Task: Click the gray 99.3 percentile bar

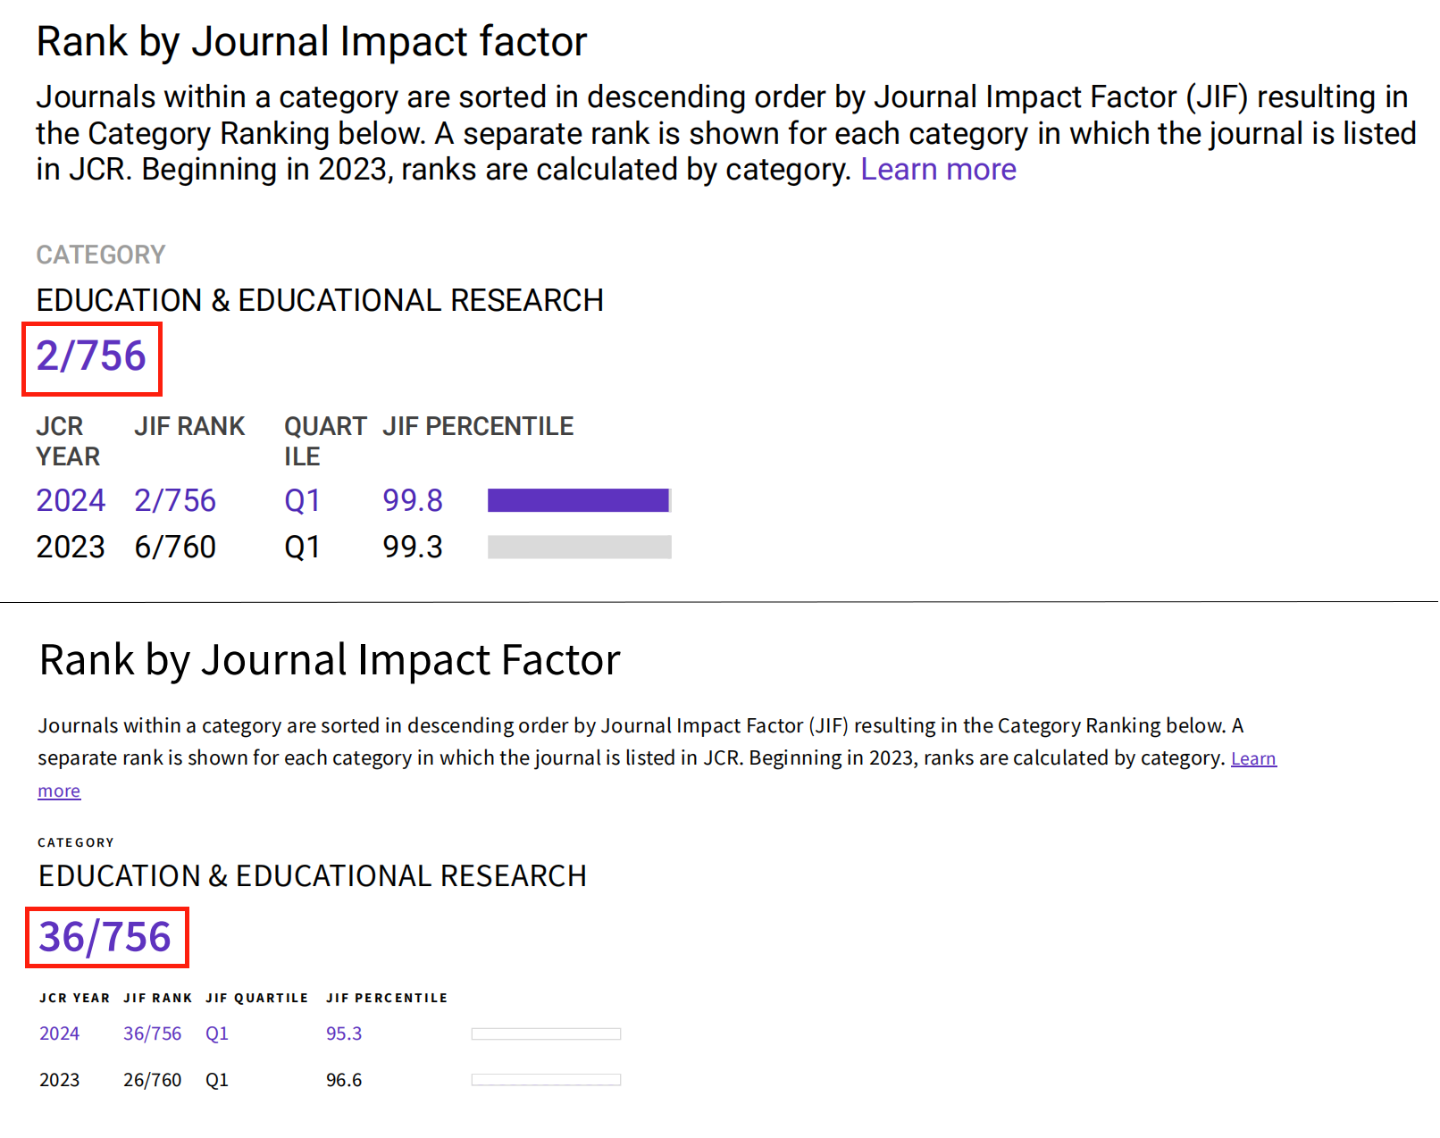Action: (x=579, y=547)
